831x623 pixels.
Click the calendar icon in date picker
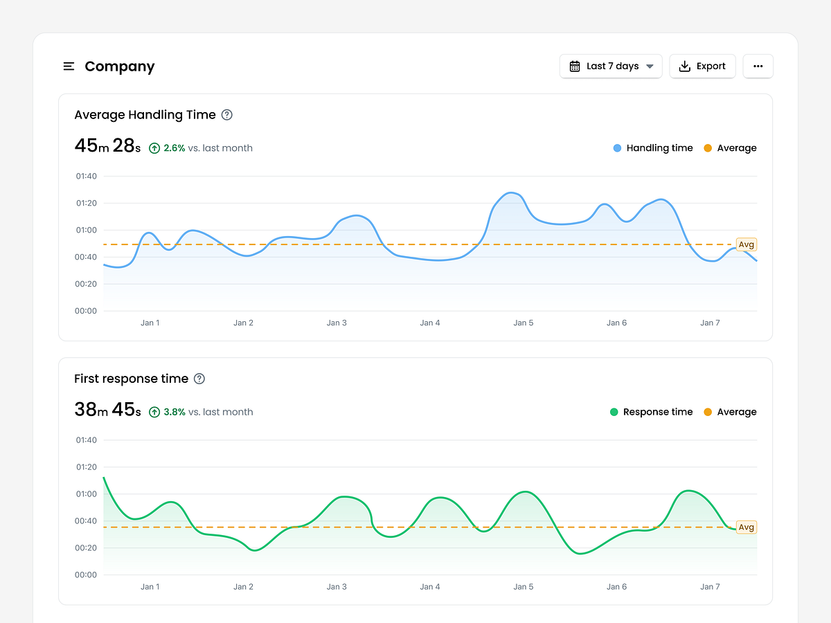pos(575,66)
